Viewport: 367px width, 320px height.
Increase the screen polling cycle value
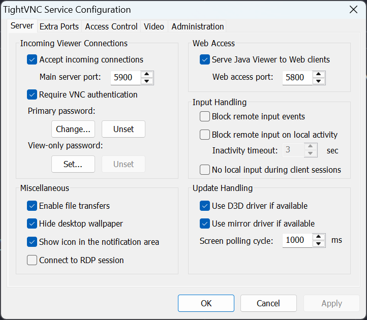click(x=319, y=237)
